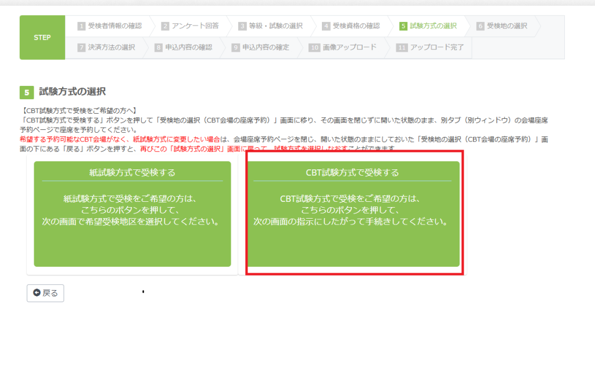Choose the 紙試験方式で受検する button
The height and width of the screenshot is (366, 595).
pos(132,213)
